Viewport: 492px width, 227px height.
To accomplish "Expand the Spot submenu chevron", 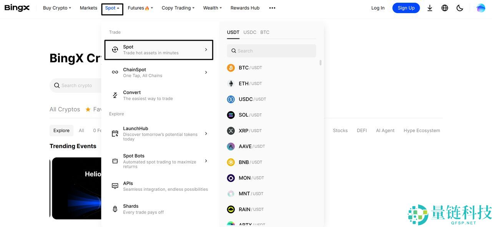I will point(206,50).
